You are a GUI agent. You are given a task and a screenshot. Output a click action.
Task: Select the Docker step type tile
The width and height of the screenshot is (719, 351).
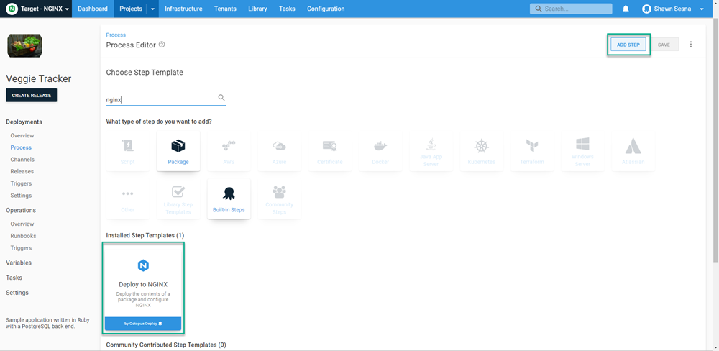tap(380, 150)
